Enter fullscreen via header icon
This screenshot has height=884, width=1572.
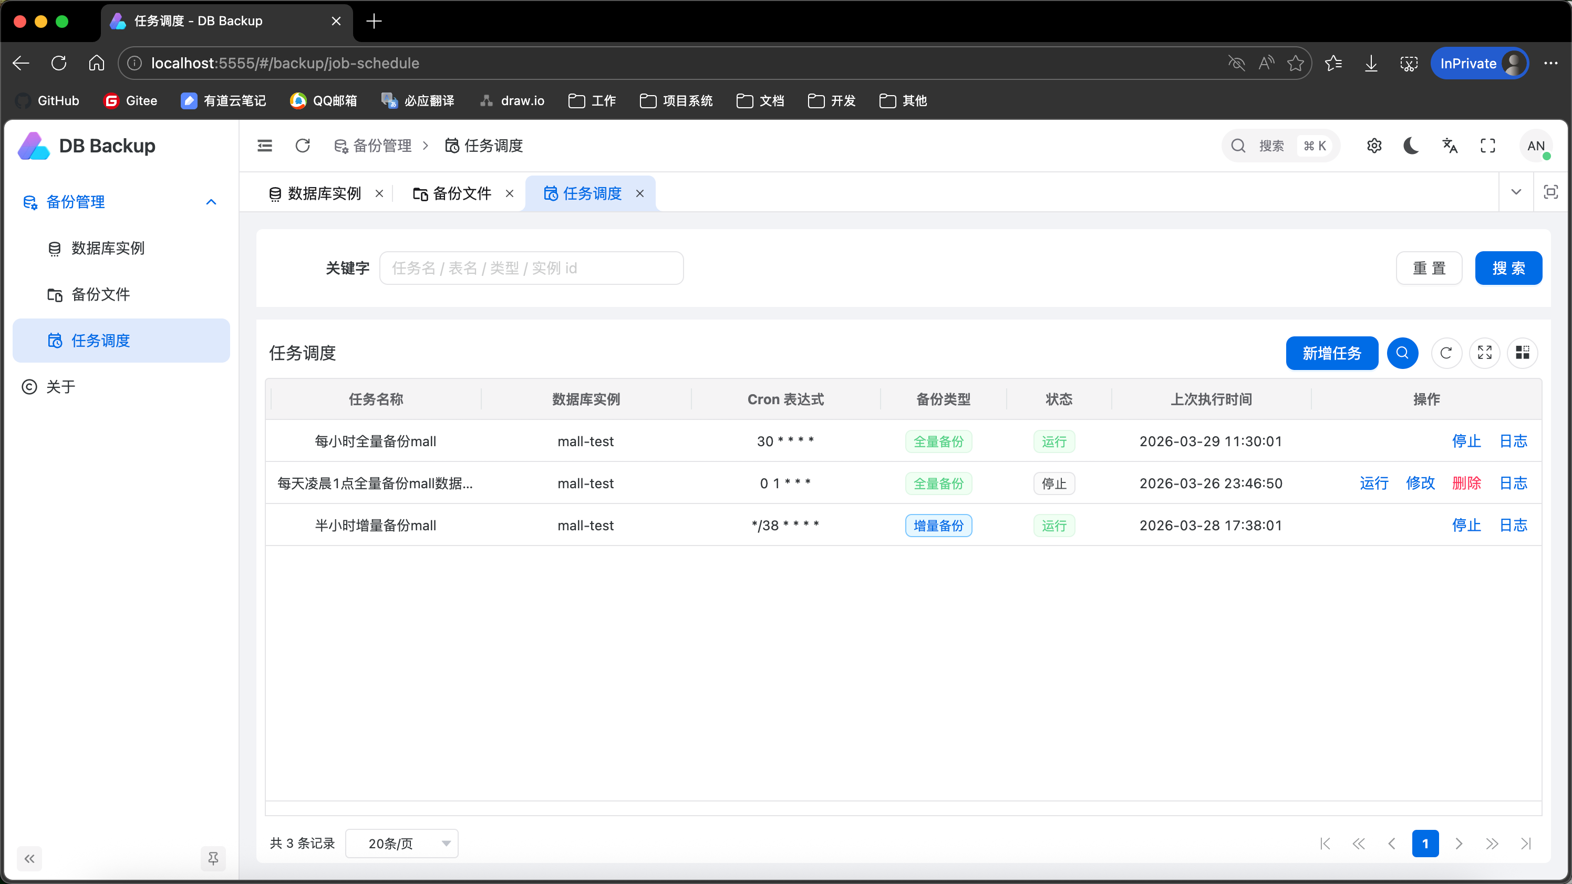click(1488, 145)
